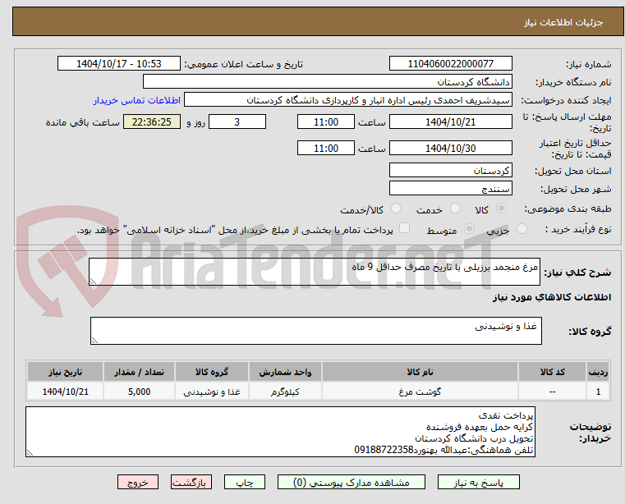Image resolution: width=625 pixels, height=504 pixels.
Task: Click the کیلوگرم unit cell
Action: click(x=285, y=392)
